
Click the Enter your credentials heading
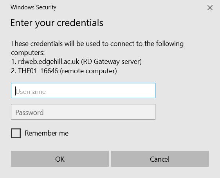(57, 23)
